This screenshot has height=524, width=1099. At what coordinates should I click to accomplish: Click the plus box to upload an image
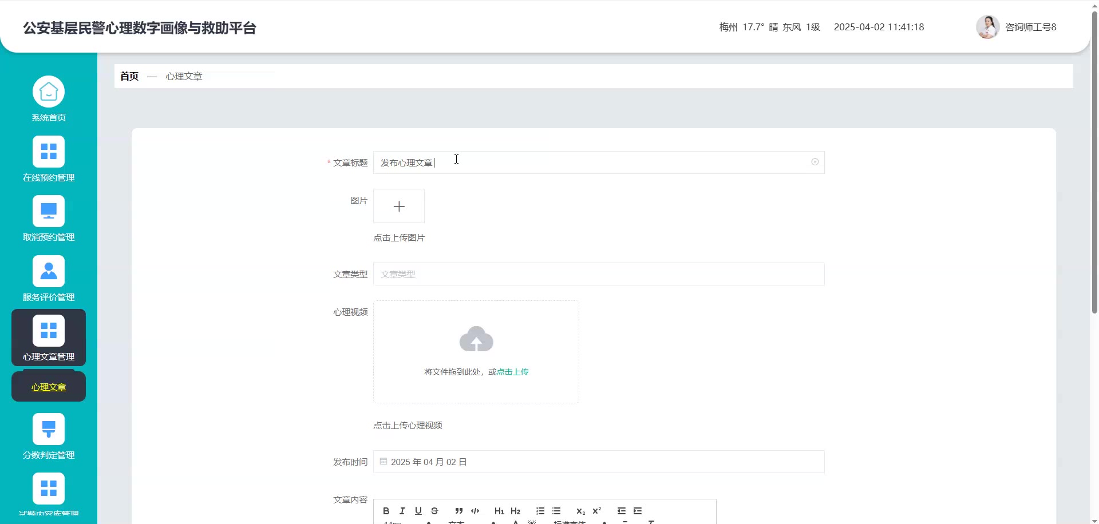coord(399,206)
